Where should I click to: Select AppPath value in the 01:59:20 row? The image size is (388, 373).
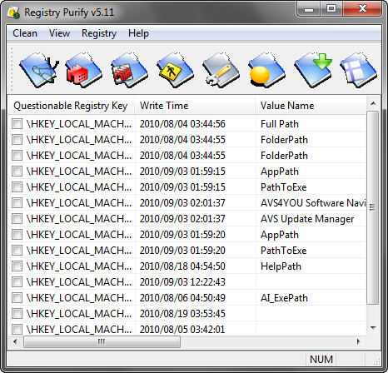pyautogui.click(x=280, y=235)
